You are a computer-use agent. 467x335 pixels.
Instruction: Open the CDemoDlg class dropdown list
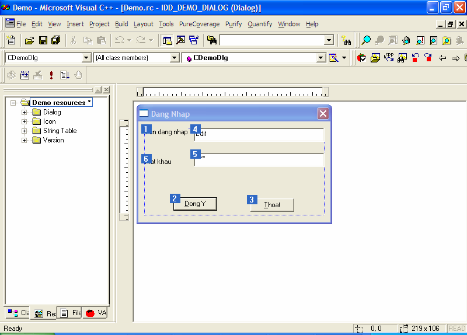click(86, 58)
